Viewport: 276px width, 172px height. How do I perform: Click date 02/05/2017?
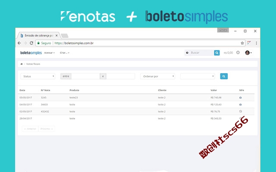pos(26,111)
